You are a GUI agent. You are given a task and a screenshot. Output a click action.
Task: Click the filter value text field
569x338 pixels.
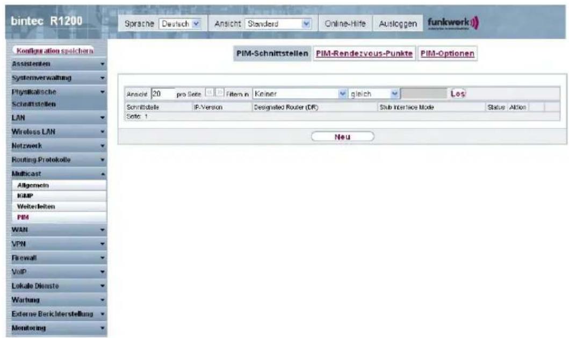(x=424, y=94)
